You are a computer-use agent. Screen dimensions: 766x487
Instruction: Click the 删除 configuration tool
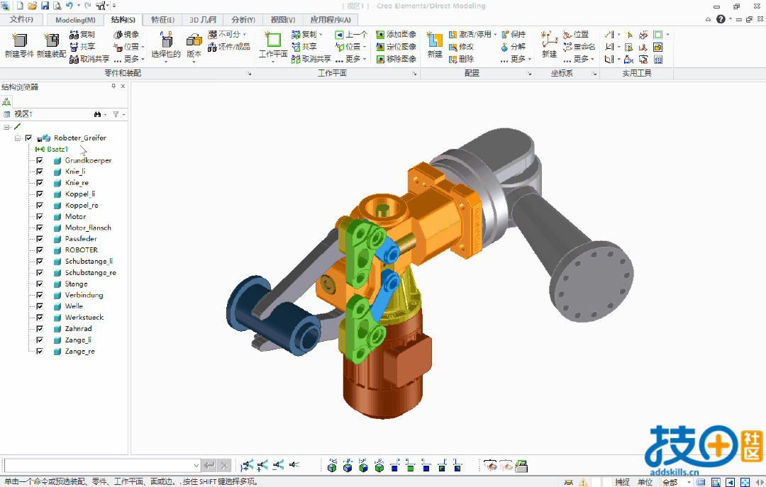(462, 59)
